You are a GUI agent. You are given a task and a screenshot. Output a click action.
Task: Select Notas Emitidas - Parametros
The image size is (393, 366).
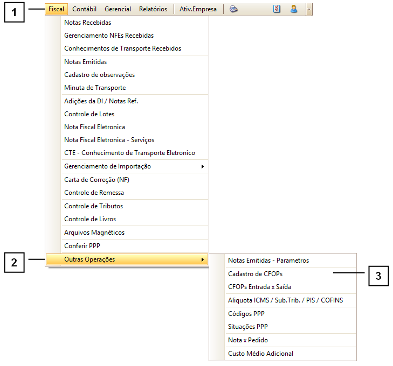pos(268,260)
